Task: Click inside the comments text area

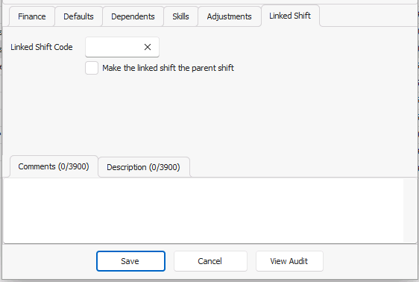Action: click(x=203, y=210)
